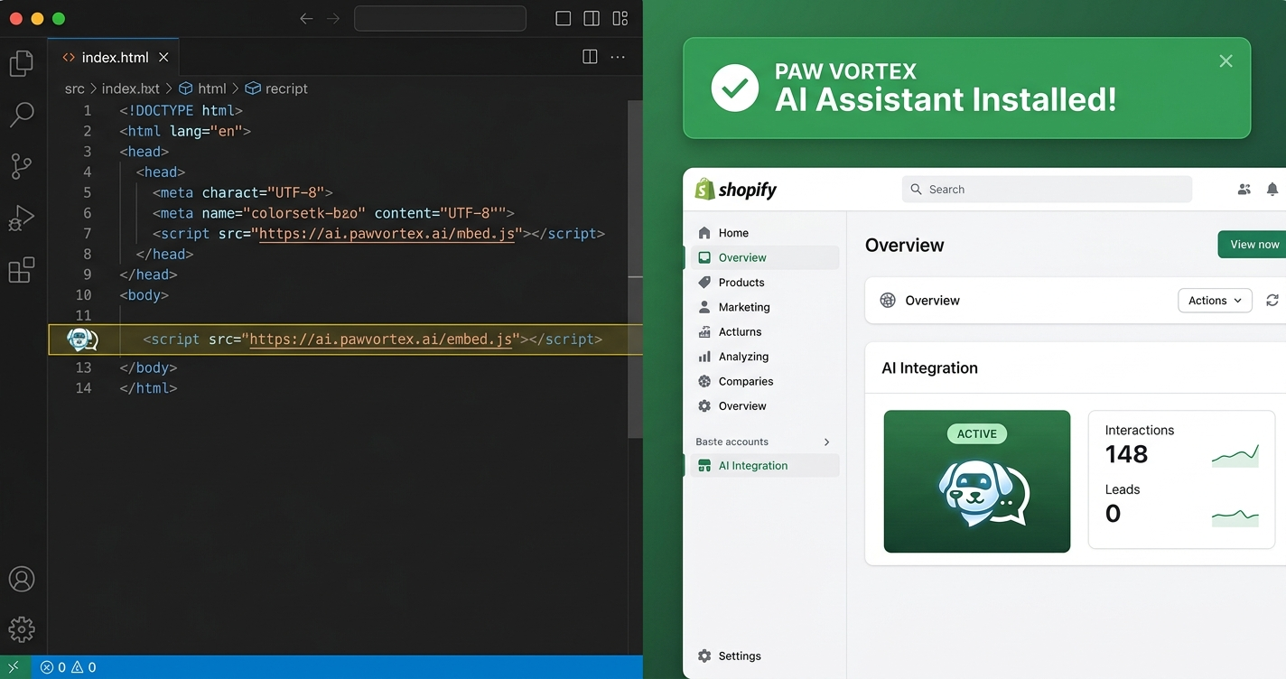The image size is (1286, 679).
Task: Click the Shopify logo
Action: (736, 190)
